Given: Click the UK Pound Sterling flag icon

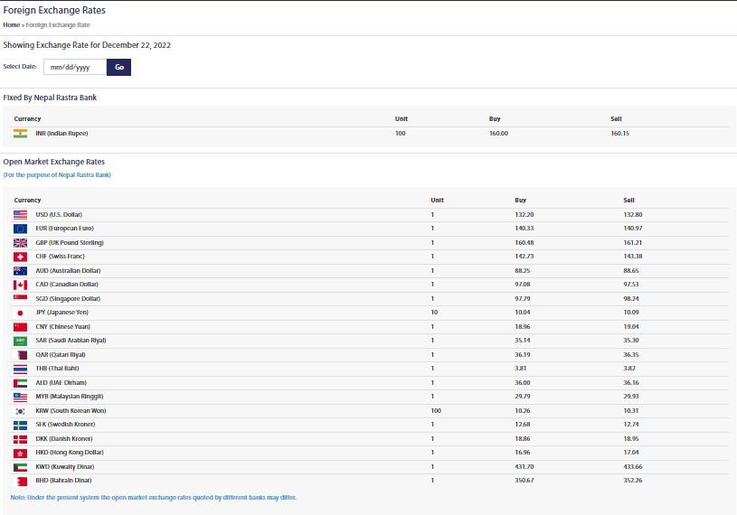Looking at the screenshot, I should pos(20,242).
